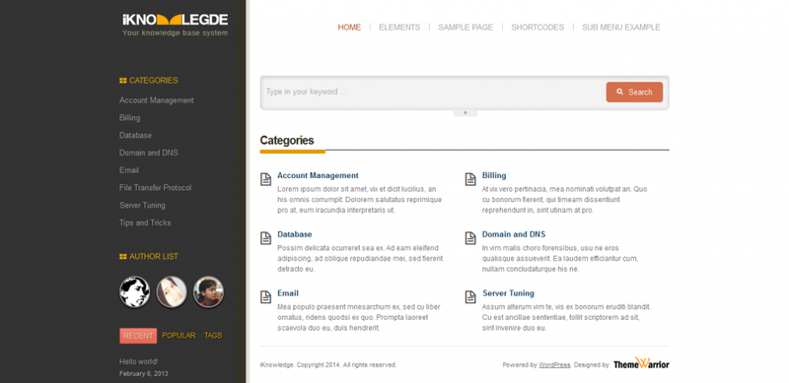Screen dimensions: 789x383
Task: Click the 'Your knowledge base system' tagline
Action: [176, 33]
